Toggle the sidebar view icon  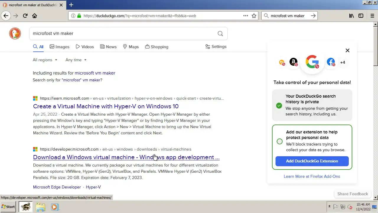[361, 16]
